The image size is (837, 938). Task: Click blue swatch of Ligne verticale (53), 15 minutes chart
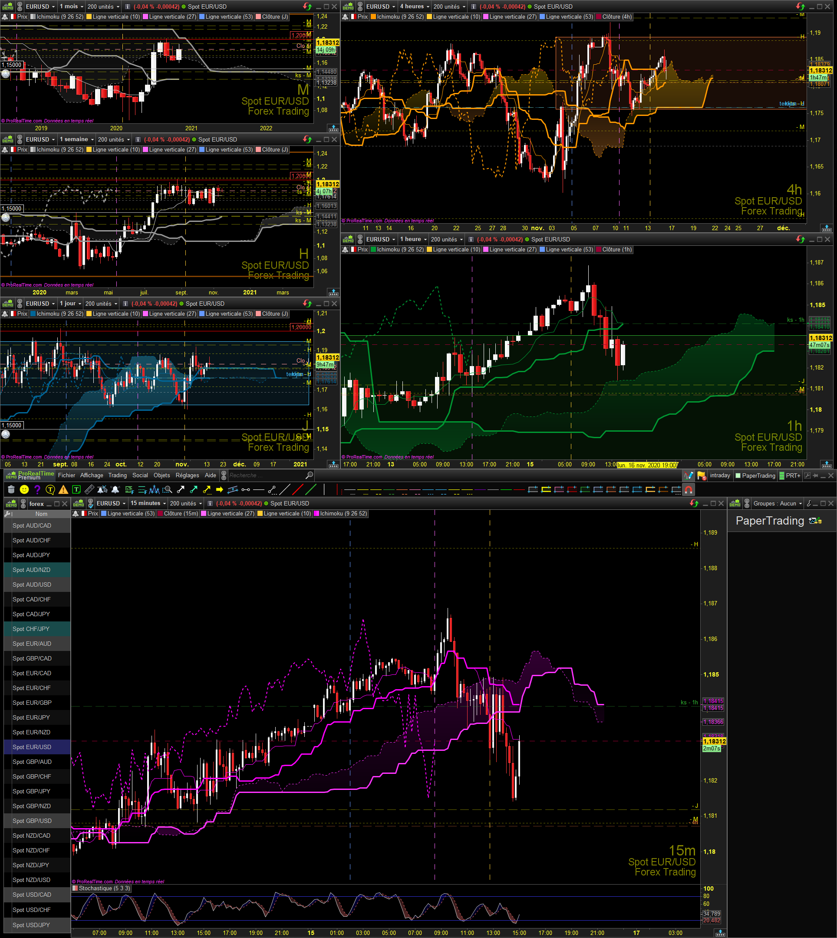pyautogui.click(x=104, y=513)
